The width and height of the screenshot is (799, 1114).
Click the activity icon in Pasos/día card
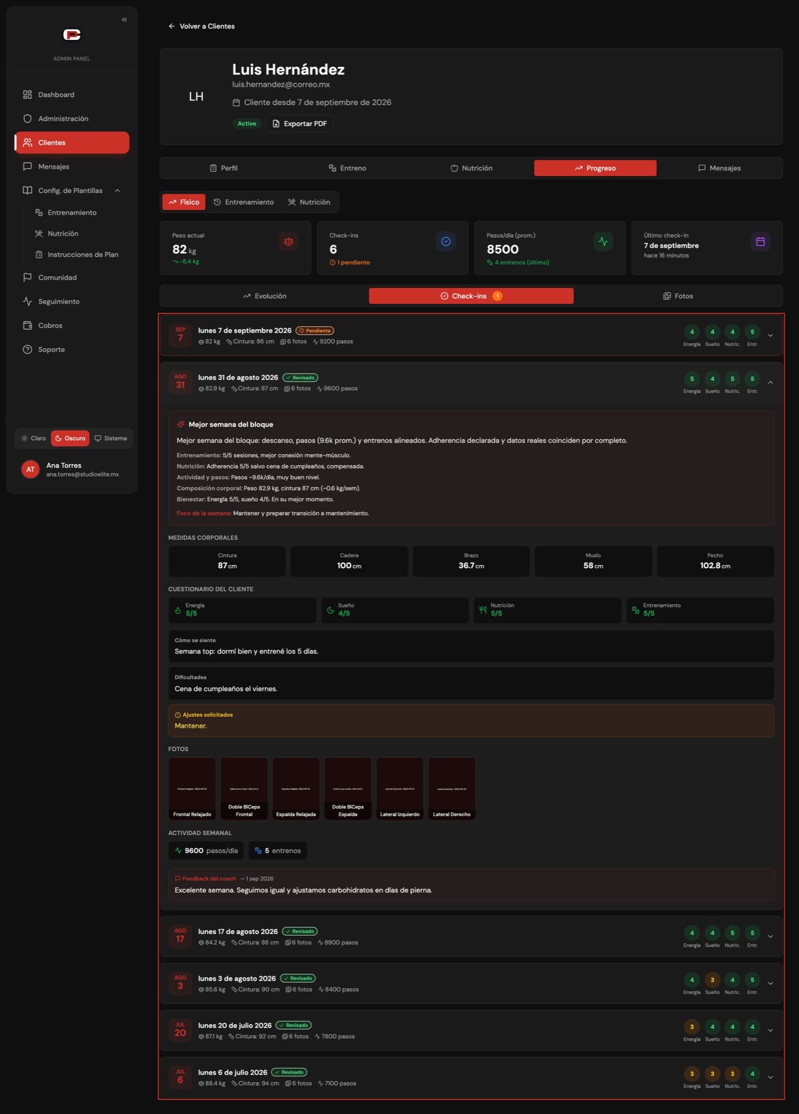click(603, 242)
